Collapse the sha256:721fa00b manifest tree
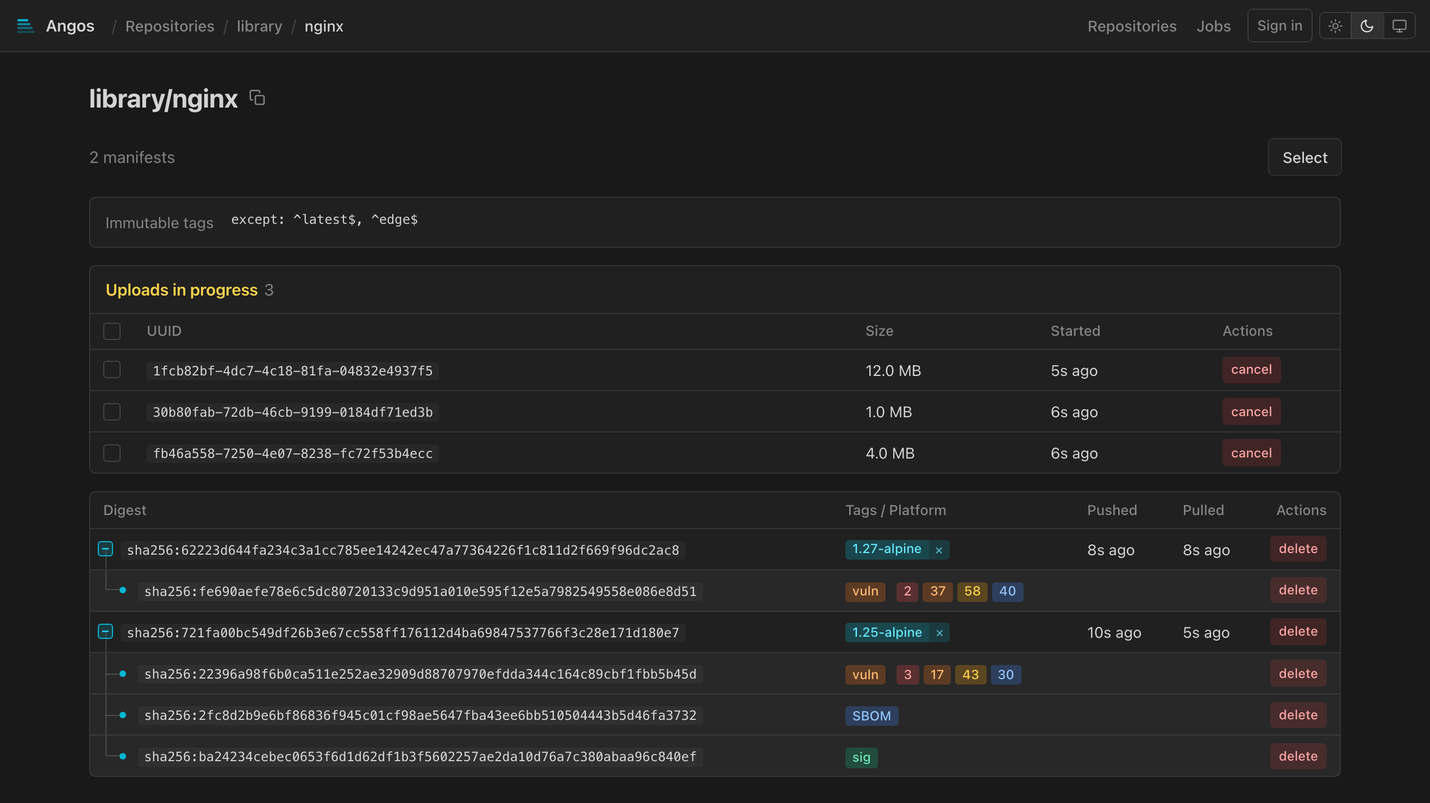1430x803 pixels. [x=105, y=631]
